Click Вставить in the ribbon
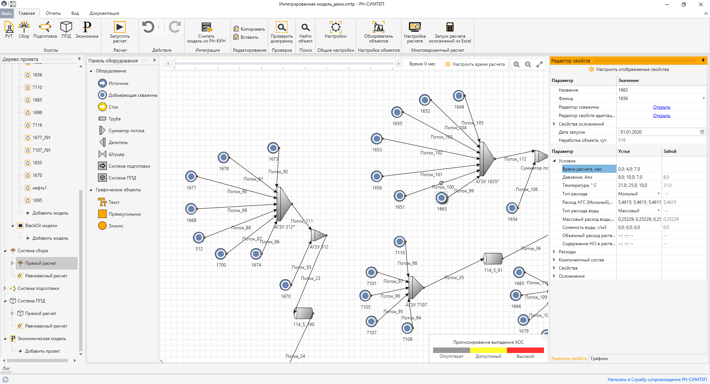 (246, 37)
